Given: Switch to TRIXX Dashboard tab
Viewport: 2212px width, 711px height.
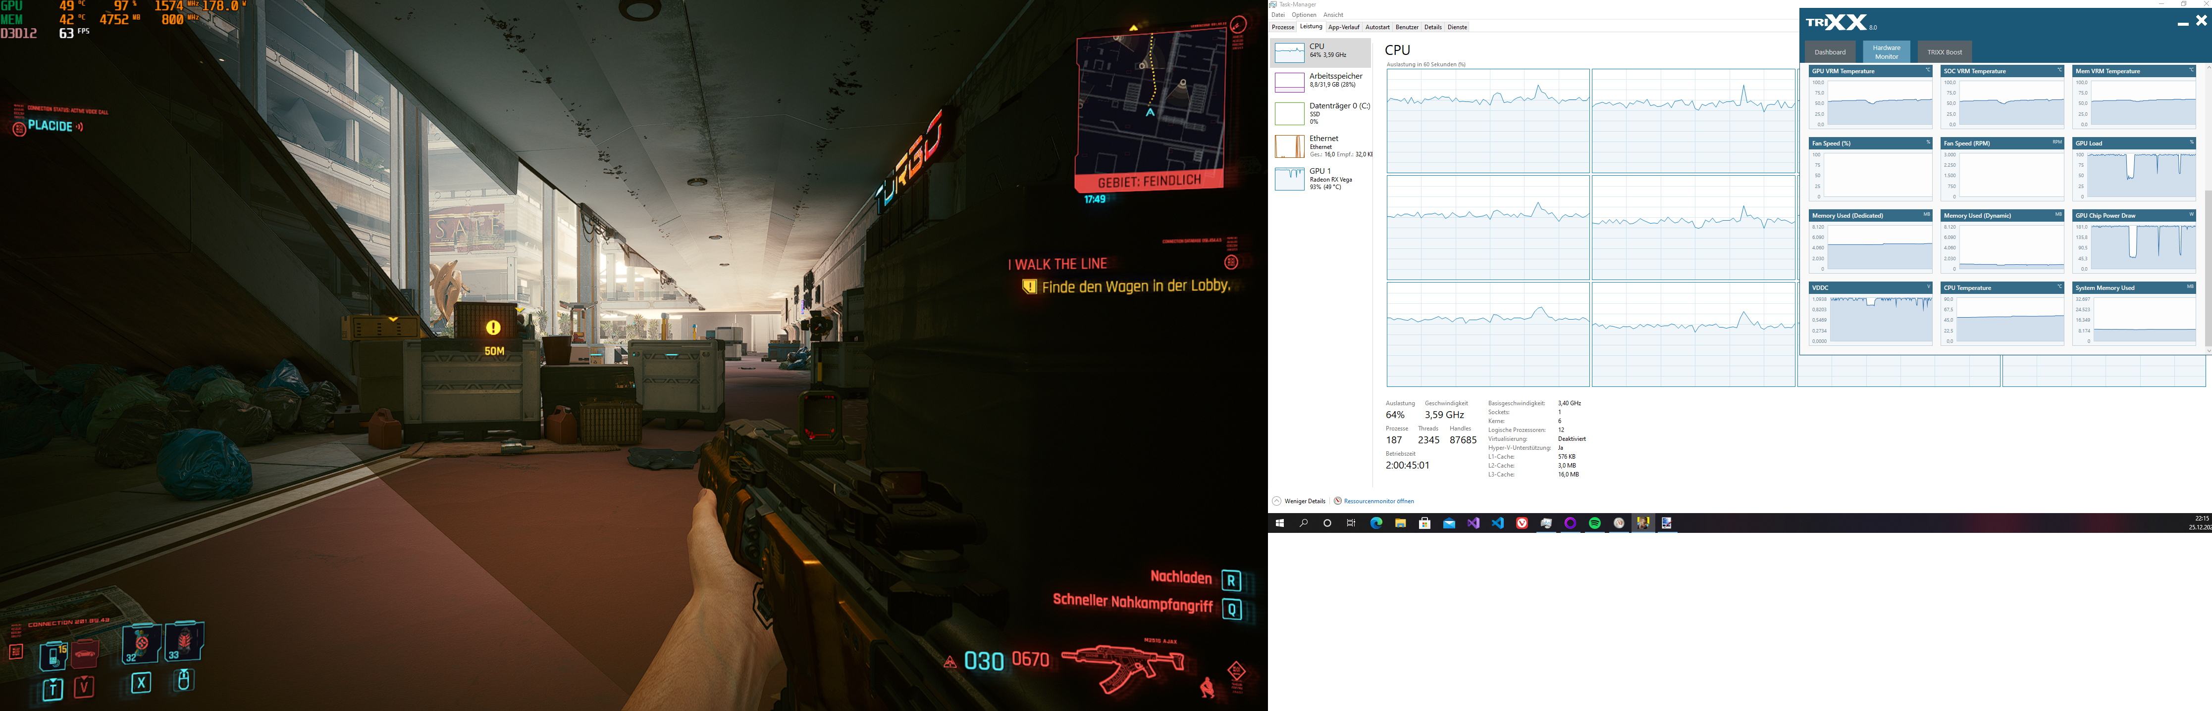Looking at the screenshot, I should click(1830, 52).
